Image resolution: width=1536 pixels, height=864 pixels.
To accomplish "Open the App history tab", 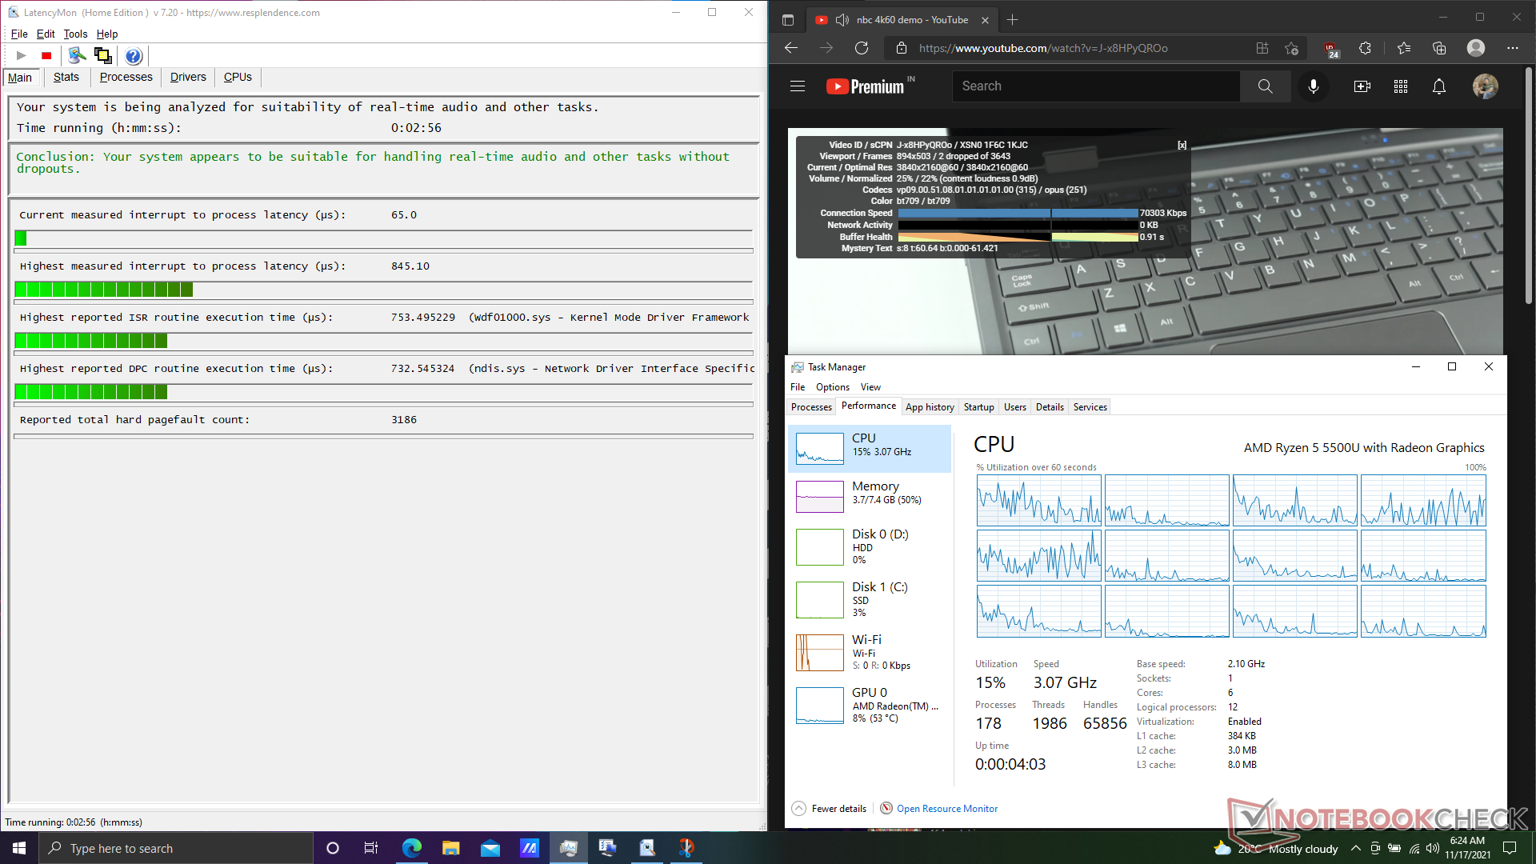I will (x=930, y=407).
